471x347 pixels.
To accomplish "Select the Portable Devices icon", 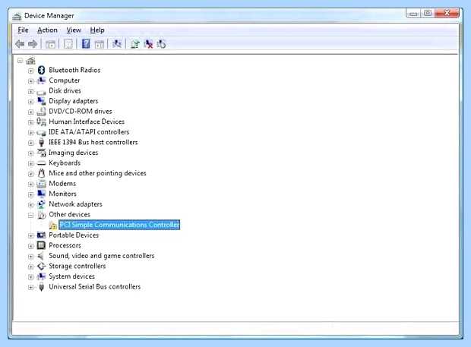I will [42, 235].
